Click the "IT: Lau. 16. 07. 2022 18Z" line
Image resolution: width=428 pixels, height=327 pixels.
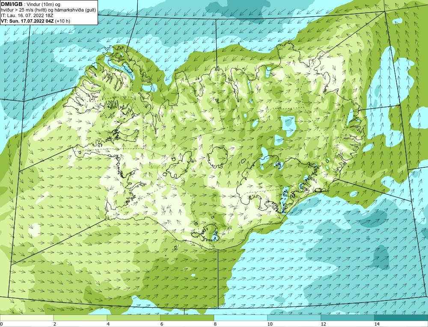[x=27, y=15]
